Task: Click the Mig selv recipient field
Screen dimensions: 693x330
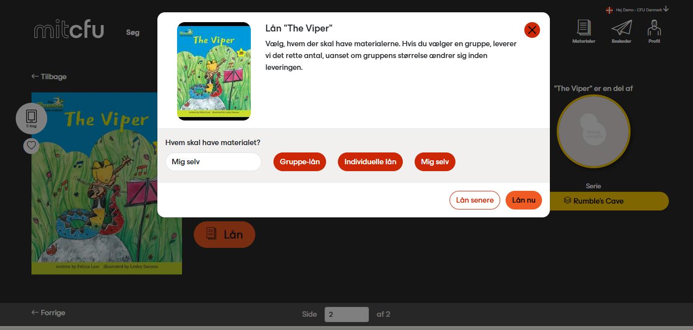Action: tap(213, 162)
